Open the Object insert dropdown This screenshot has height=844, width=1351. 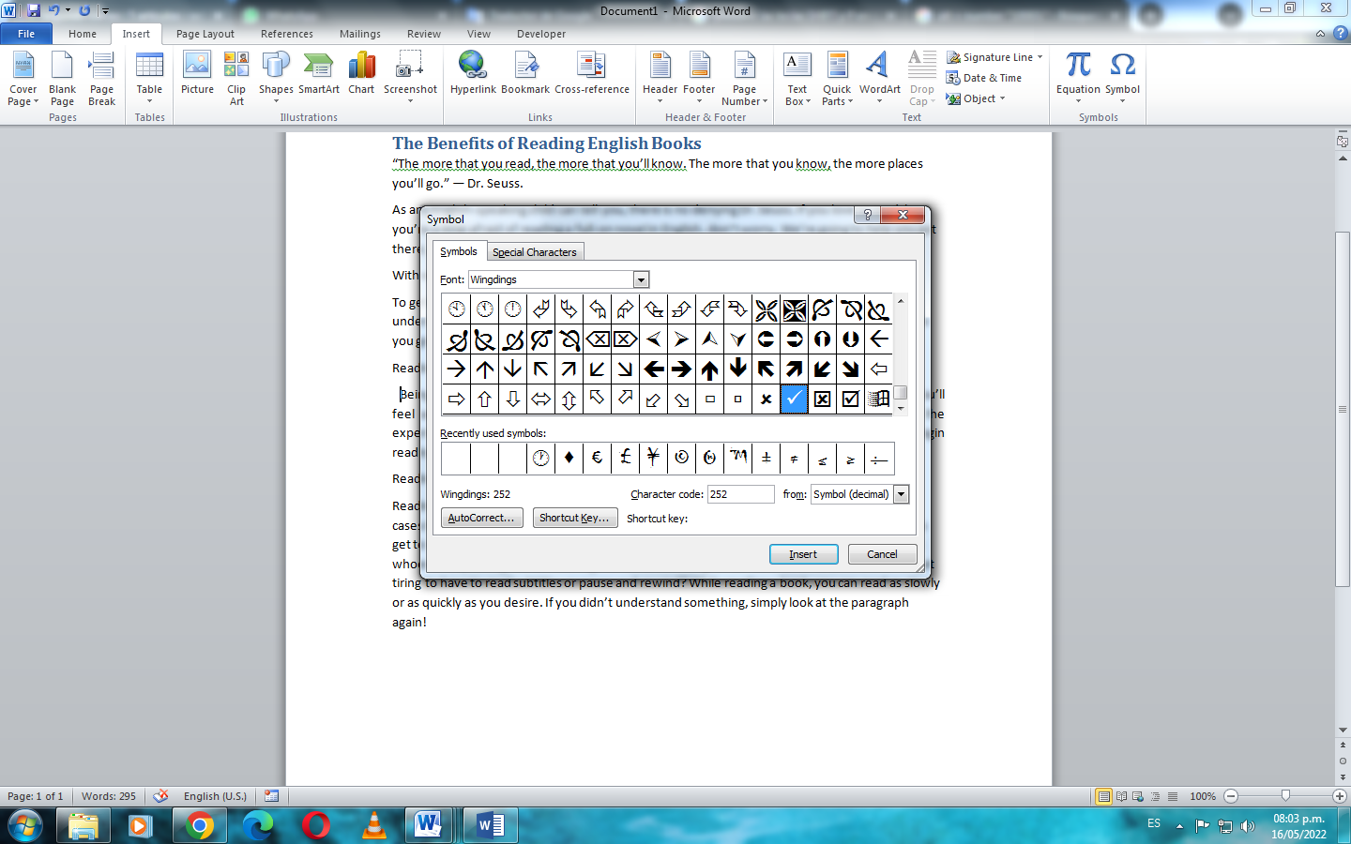976,98
